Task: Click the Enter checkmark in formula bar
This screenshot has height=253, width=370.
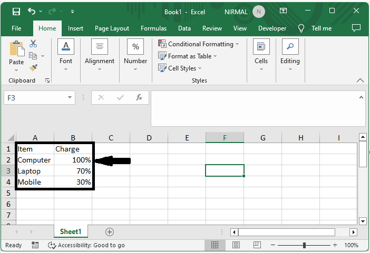Action: coord(120,97)
